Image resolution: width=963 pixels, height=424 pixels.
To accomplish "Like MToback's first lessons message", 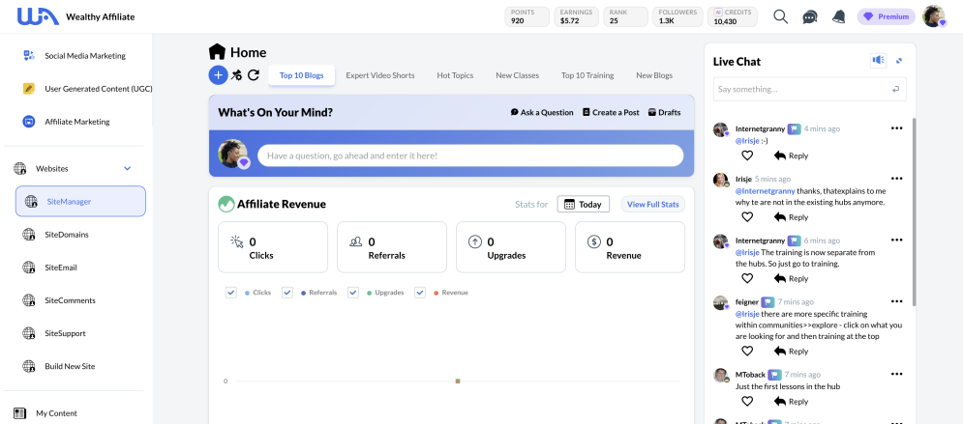I will [x=747, y=402].
